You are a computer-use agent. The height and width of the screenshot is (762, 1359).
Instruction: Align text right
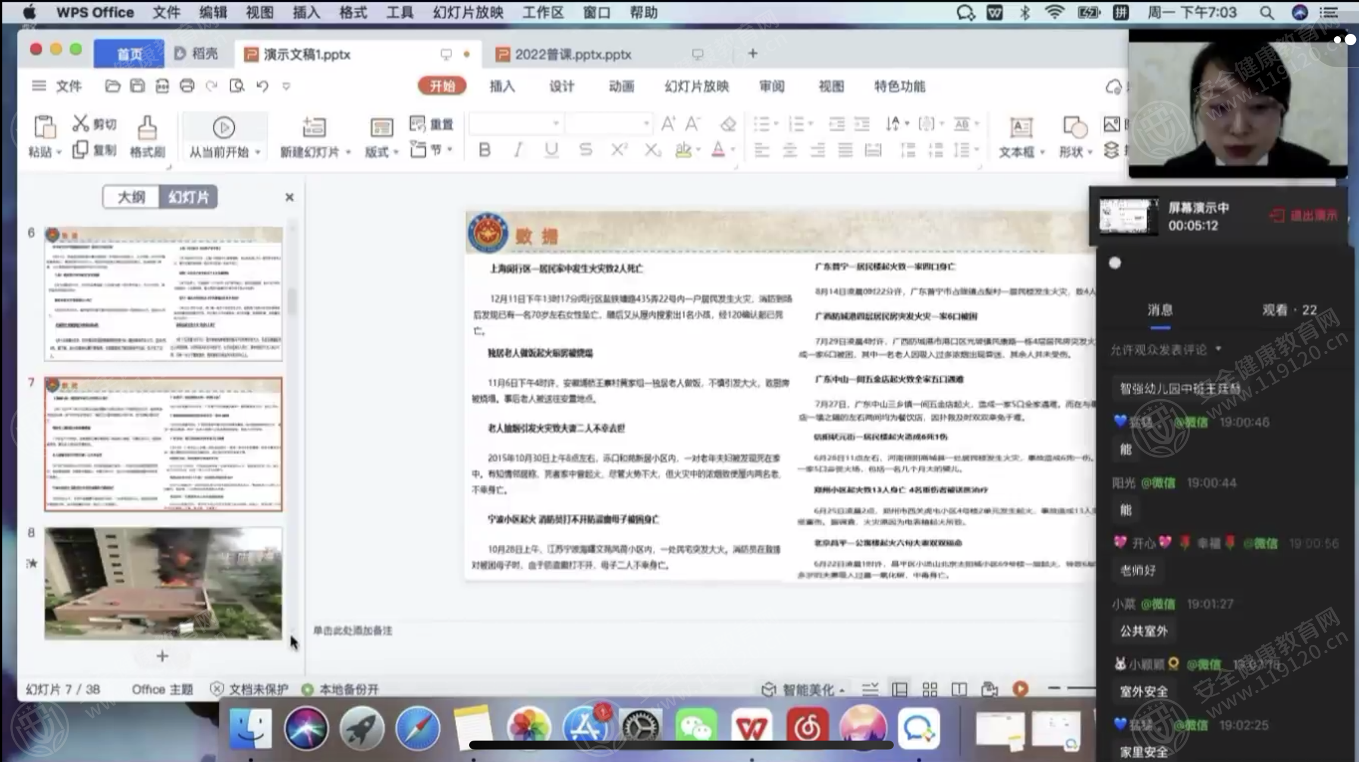818,150
